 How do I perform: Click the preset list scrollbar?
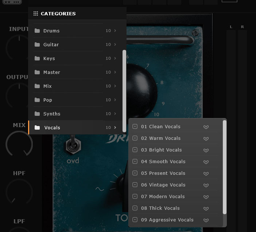point(225,167)
